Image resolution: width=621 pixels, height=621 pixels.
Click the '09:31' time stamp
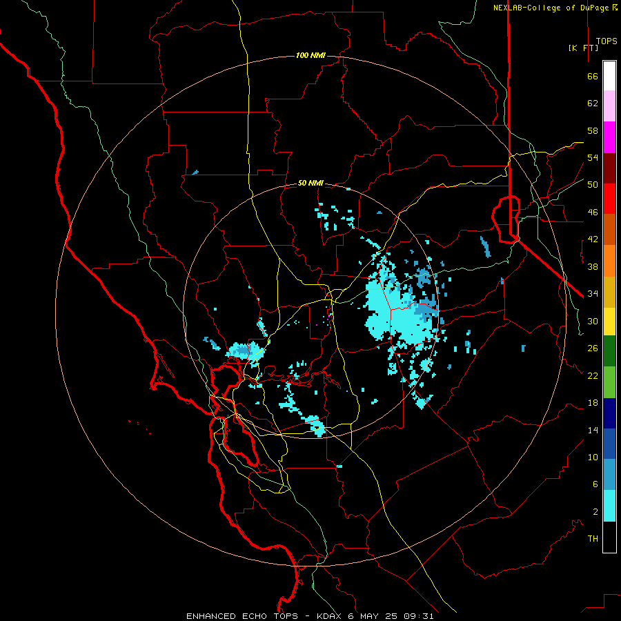tap(419, 616)
